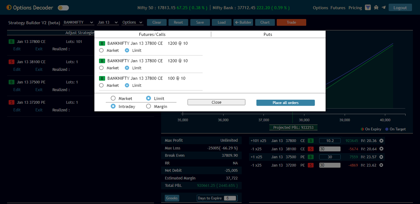Image resolution: width=420 pixels, height=204 pixels.
Task: Switch to the Puts column tab
Action: coord(268,34)
